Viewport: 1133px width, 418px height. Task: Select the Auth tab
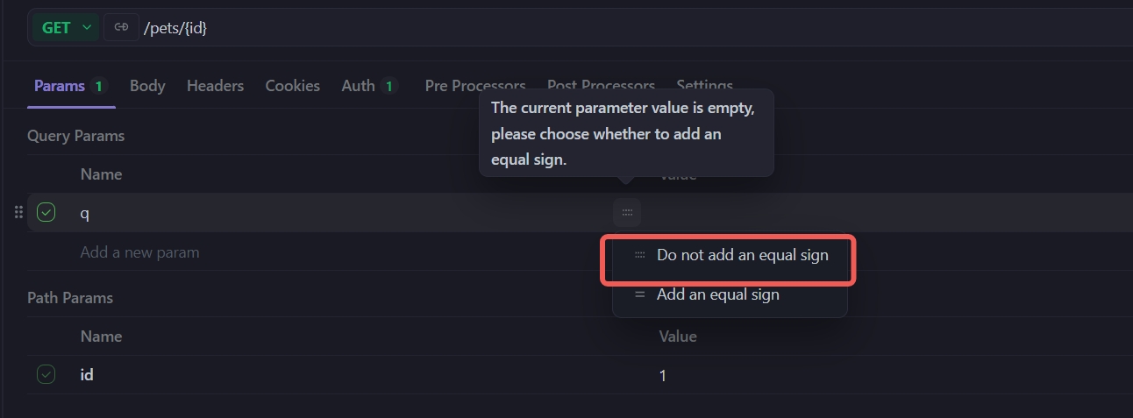tap(358, 86)
